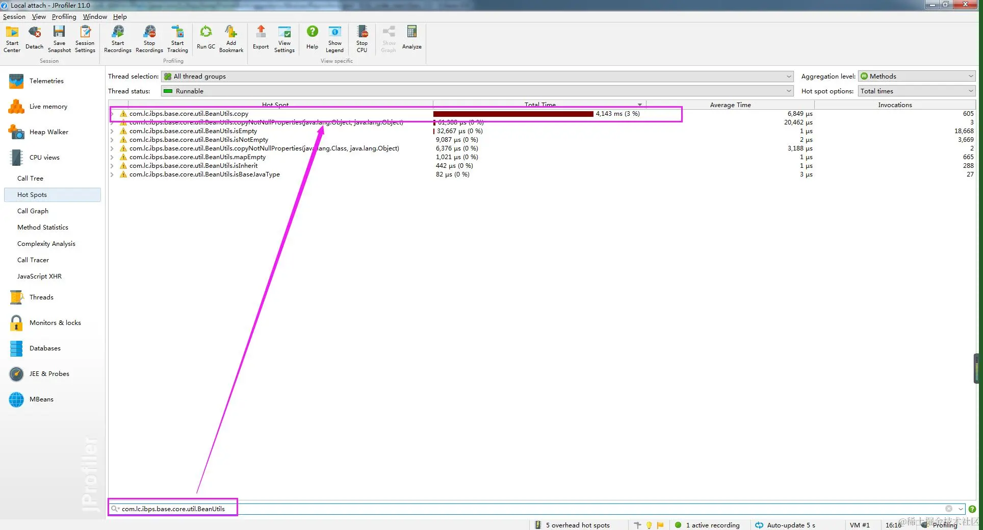The height and width of the screenshot is (530, 983).
Task: Expand the BeanUtils.mapEmpty row
Action: pos(112,157)
